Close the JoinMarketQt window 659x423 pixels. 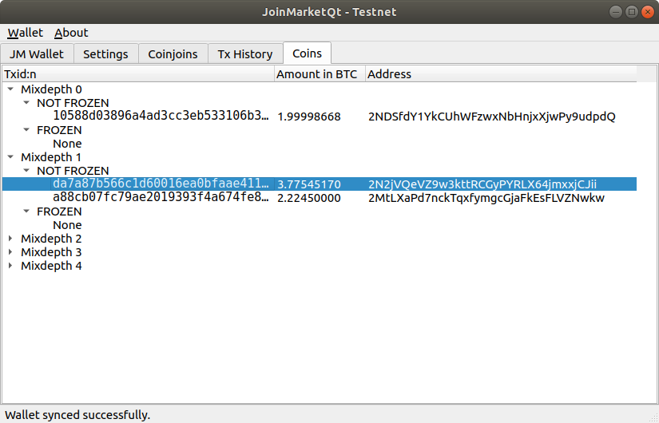[646, 11]
